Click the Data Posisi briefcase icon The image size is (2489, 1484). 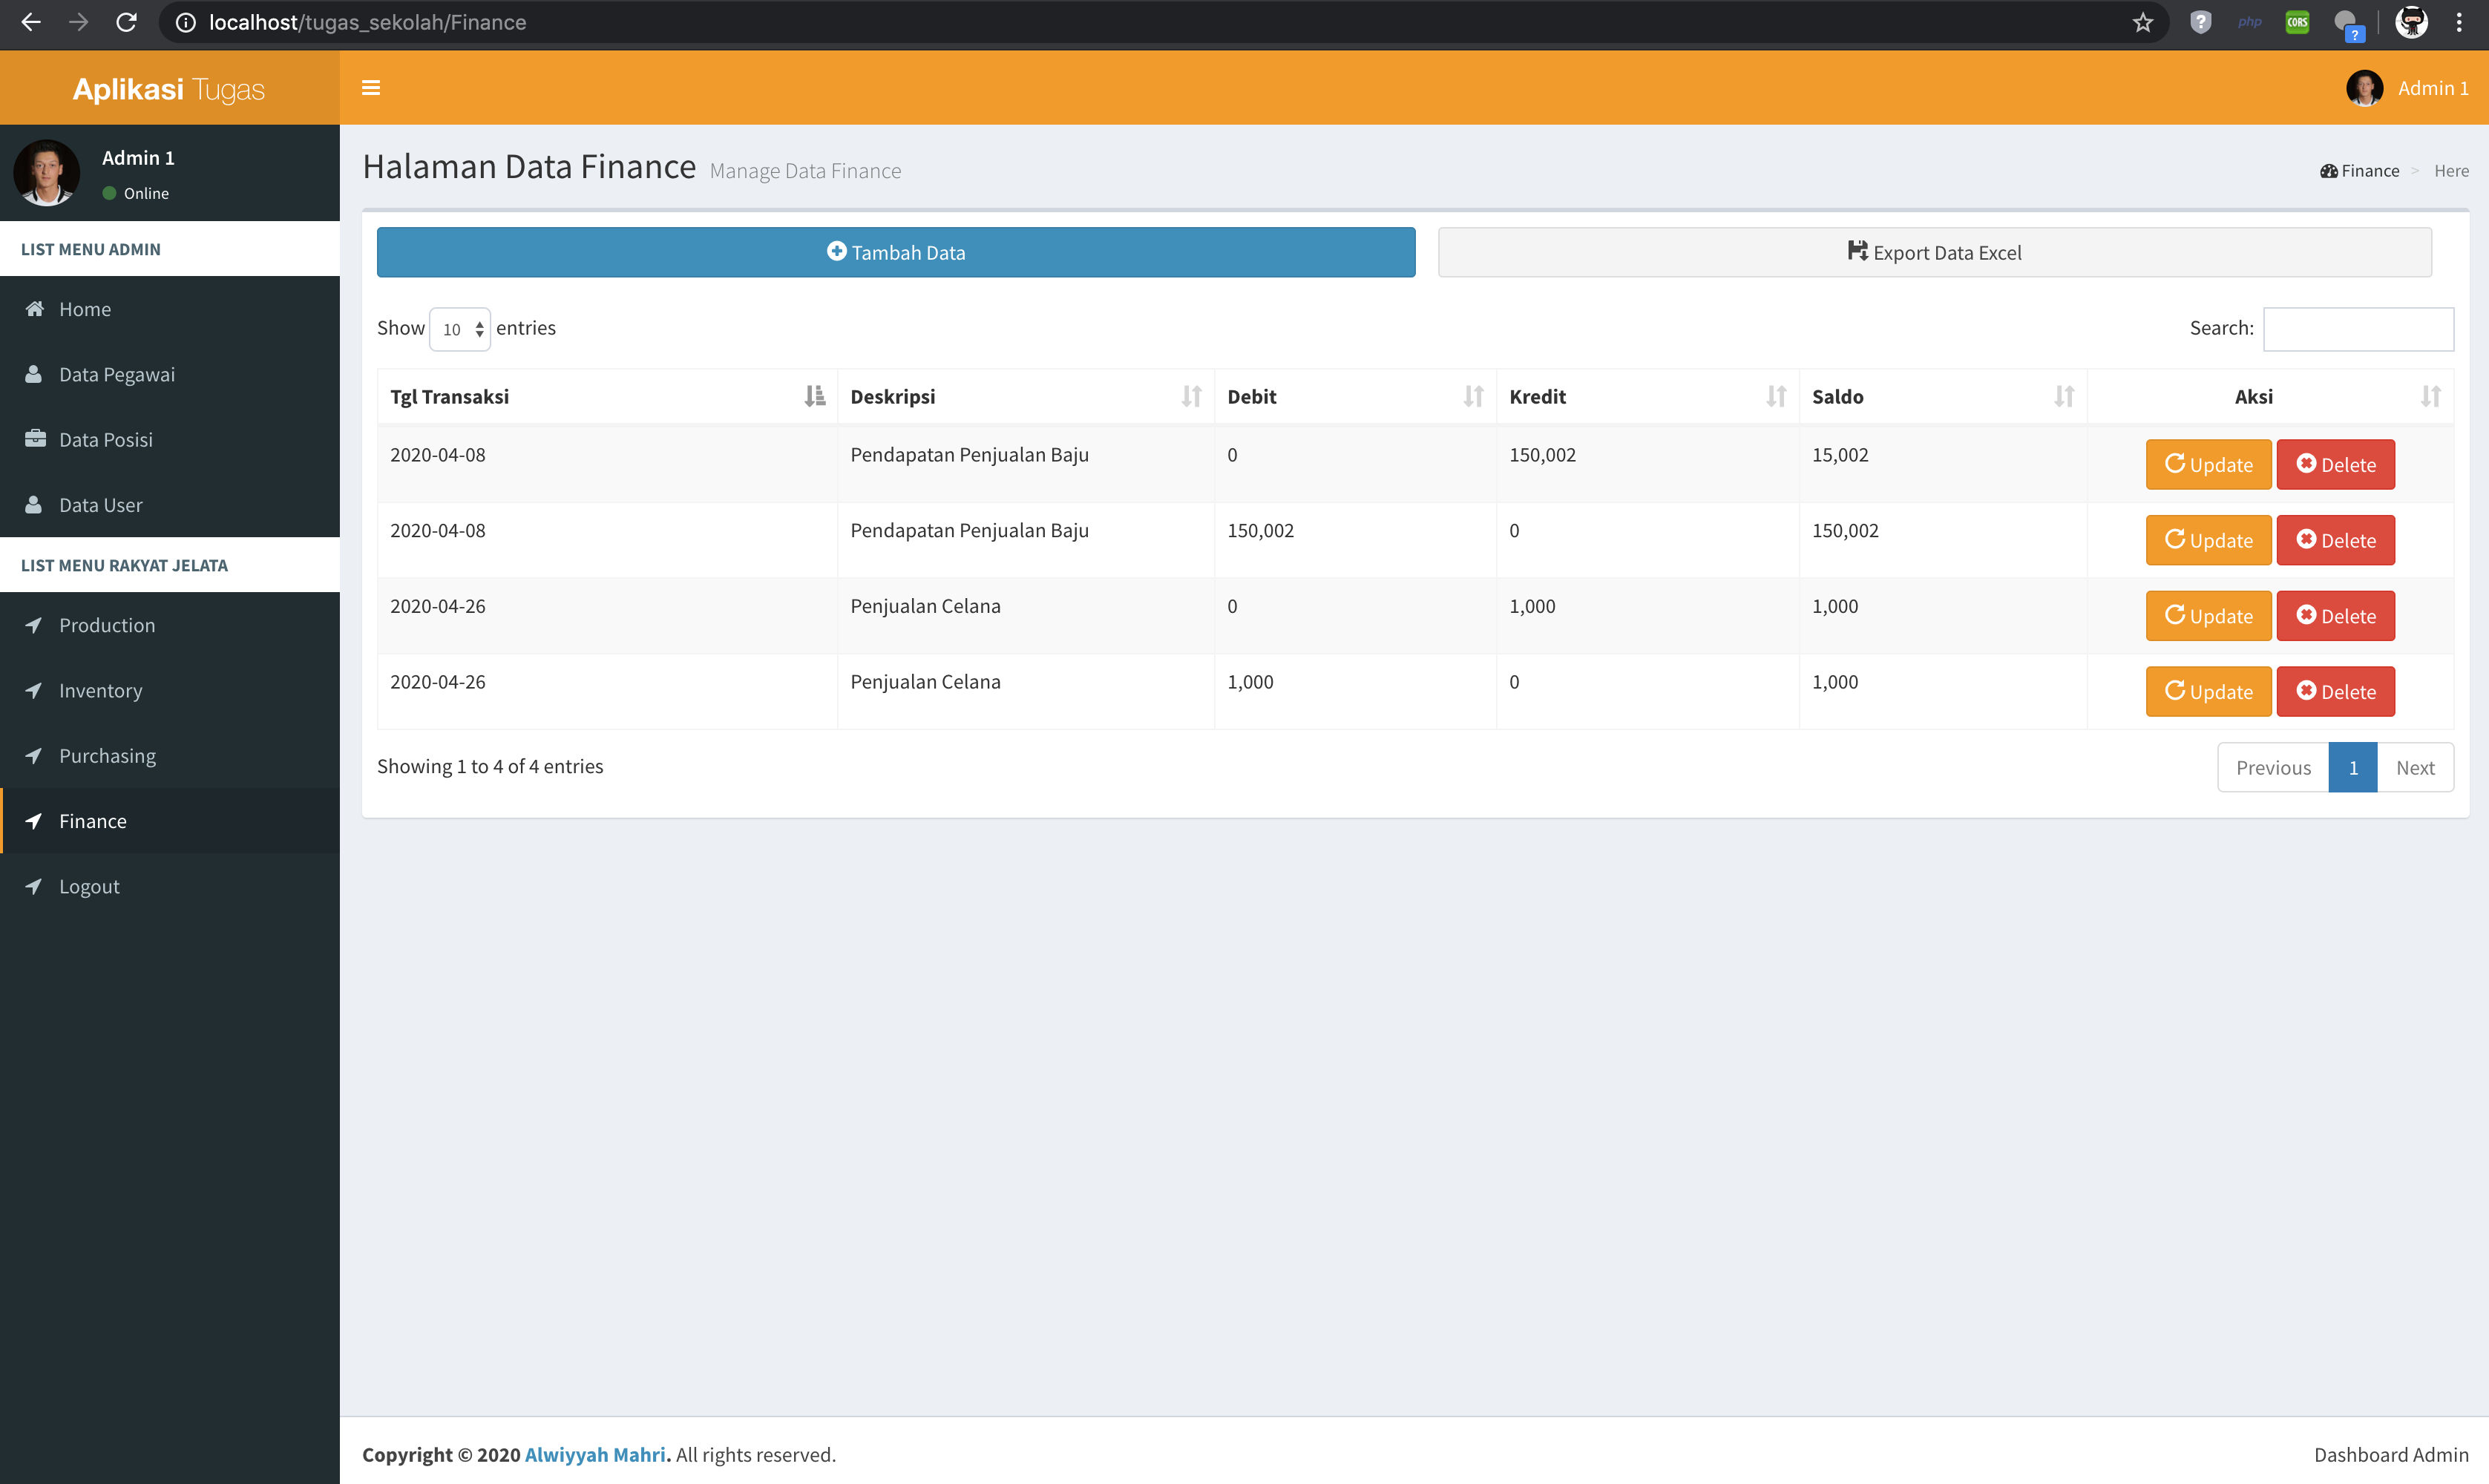[x=35, y=439]
